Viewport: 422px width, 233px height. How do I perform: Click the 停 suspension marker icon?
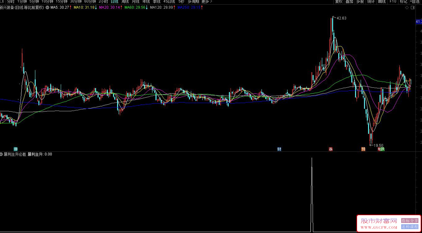tap(15, 149)
